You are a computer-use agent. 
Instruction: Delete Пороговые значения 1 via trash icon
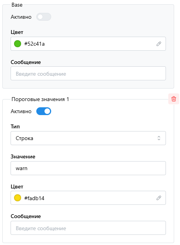click(174, 99)
